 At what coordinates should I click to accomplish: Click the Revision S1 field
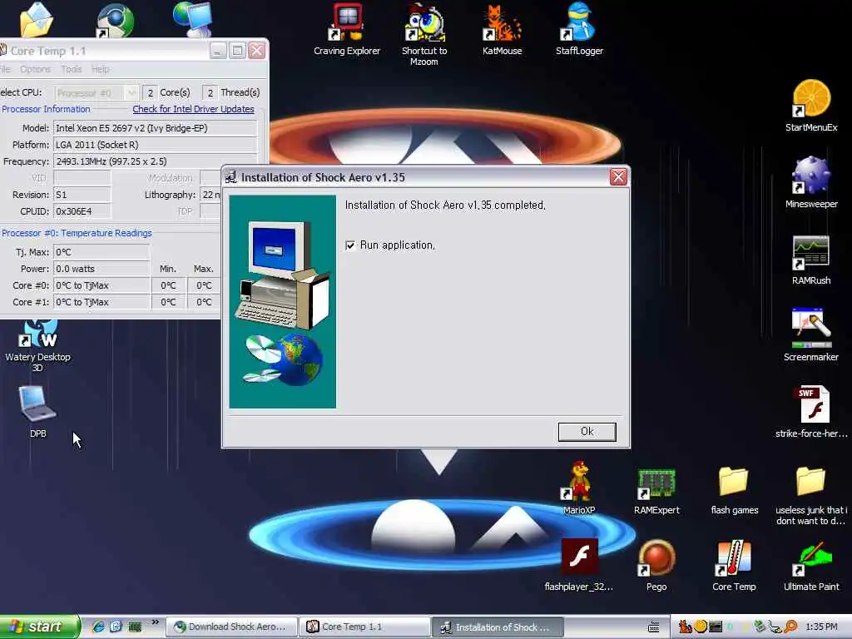82,195
